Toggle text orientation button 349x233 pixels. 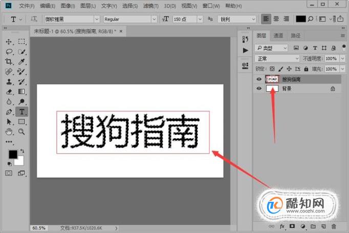[x=34, y=19]
